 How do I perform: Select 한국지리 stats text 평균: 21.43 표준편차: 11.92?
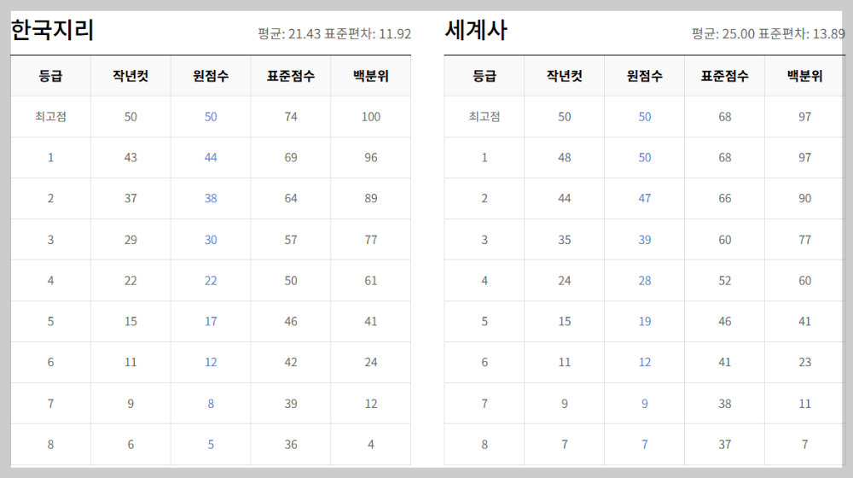click(x=334, y=34)
